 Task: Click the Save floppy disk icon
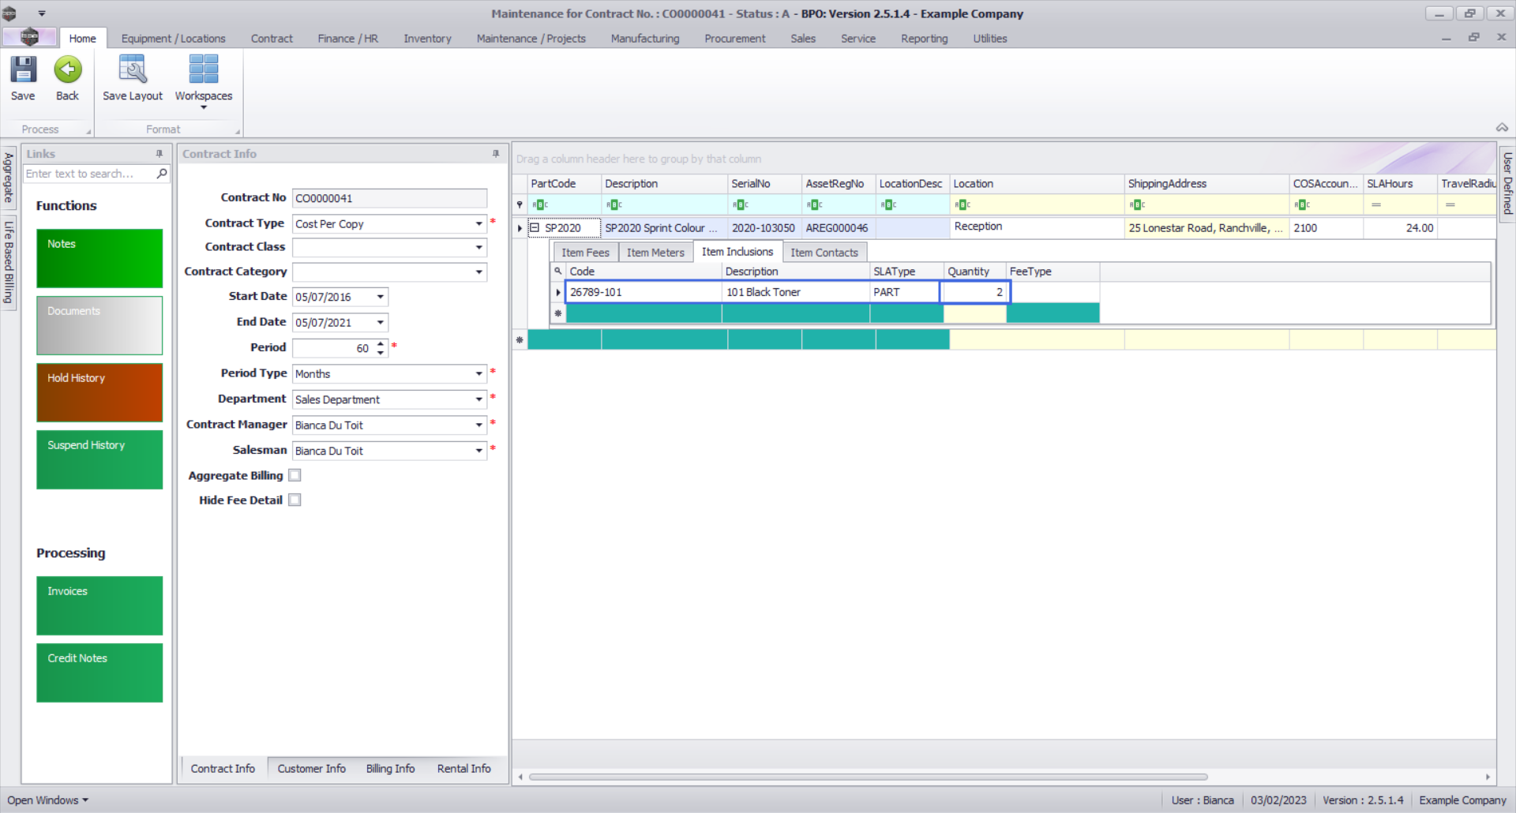pyautogui.click(x=23, y=70)
